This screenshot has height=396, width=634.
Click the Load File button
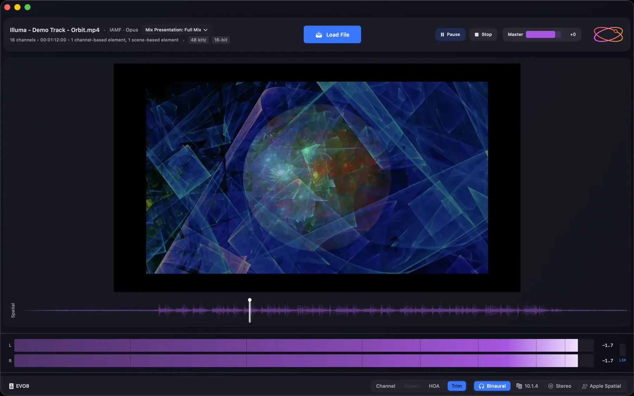(x=332, y=34)
